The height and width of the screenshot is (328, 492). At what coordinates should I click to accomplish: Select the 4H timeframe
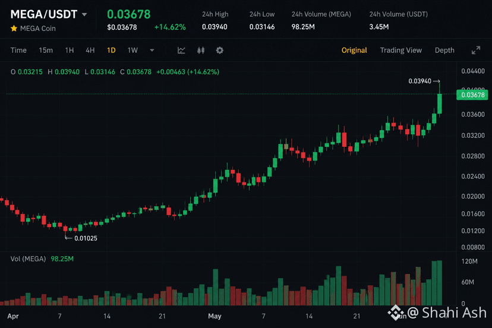(x=90, y=51)
